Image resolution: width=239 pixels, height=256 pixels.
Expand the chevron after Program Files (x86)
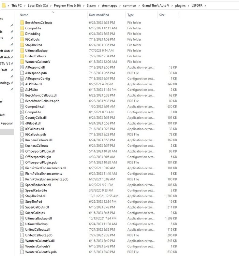[84, 6]
